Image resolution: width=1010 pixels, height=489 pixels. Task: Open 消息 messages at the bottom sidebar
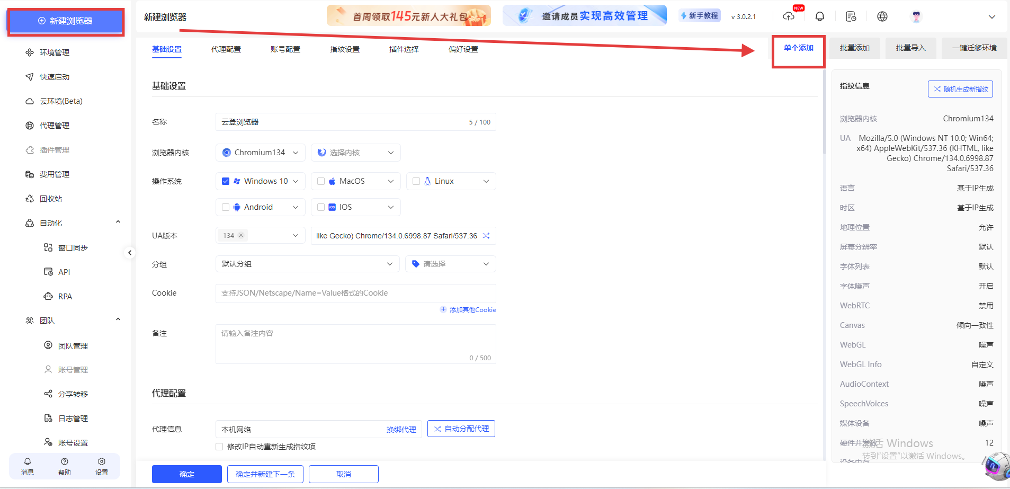27,466
